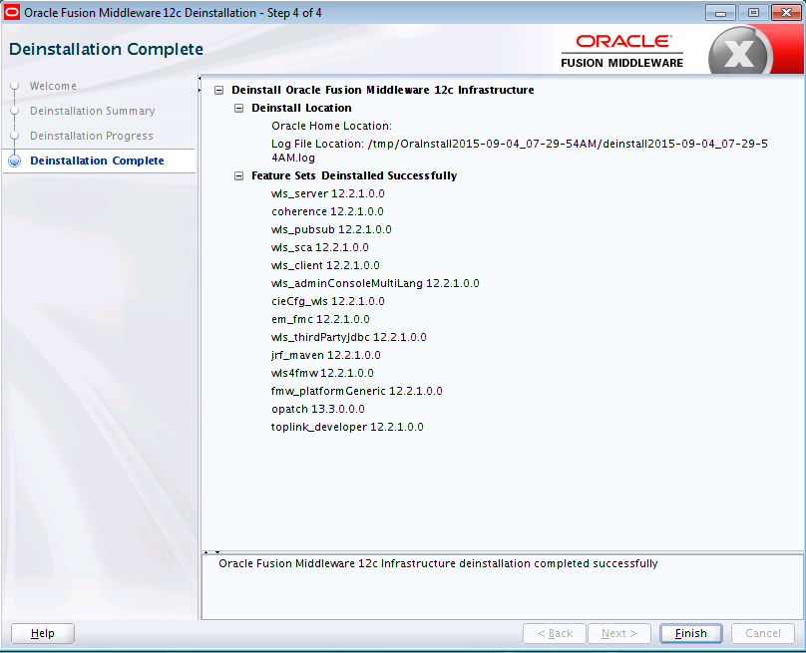Click the Help button

click(43, 633)
